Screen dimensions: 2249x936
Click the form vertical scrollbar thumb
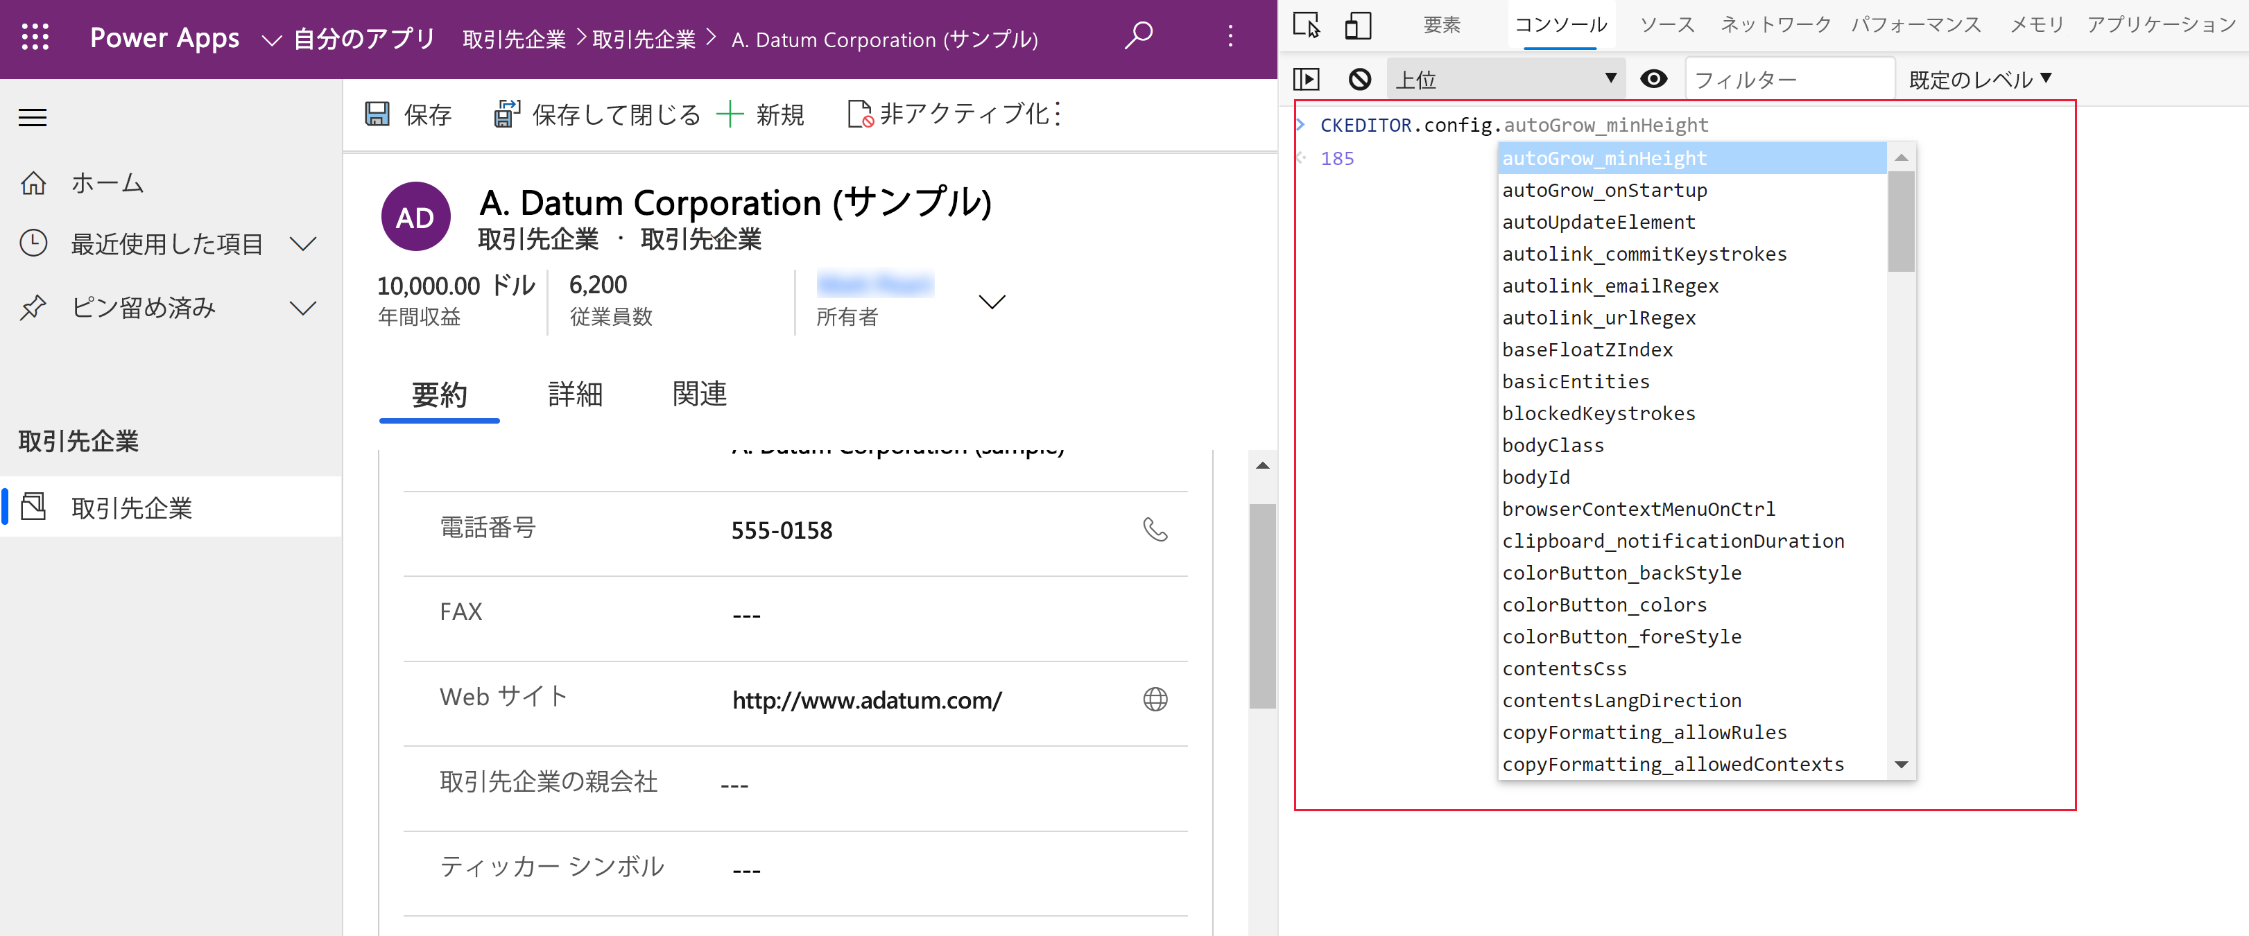click(x=1261, y=605)
